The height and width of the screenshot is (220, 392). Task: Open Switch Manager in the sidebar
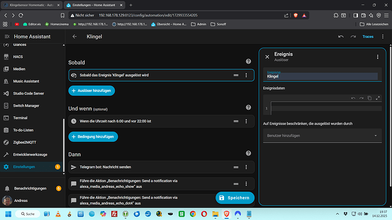click(32, 106)
